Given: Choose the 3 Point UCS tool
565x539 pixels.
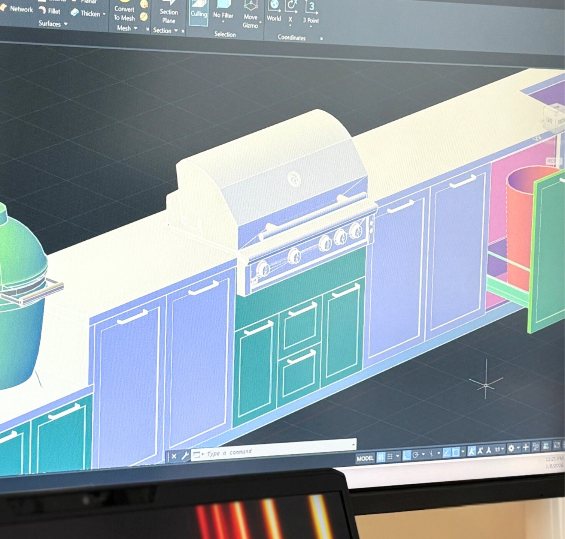Looking at the screenshot, I should 311,13.
